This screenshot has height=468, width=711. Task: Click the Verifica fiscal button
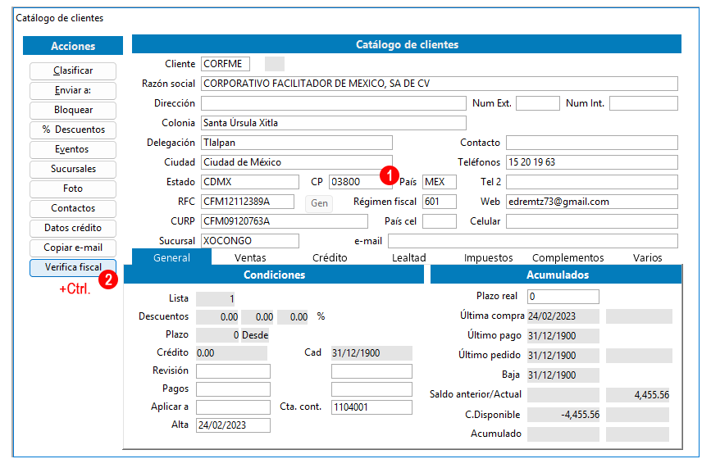click(73, 267)
